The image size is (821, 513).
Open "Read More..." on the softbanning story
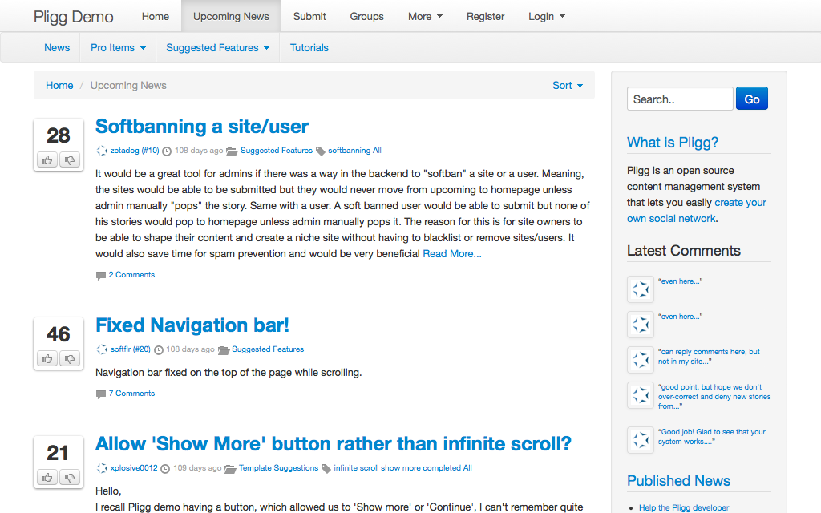452,254
